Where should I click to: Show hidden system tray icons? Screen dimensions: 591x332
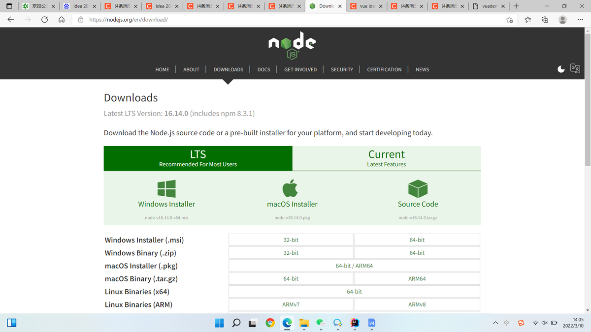[x=495, y=323]
